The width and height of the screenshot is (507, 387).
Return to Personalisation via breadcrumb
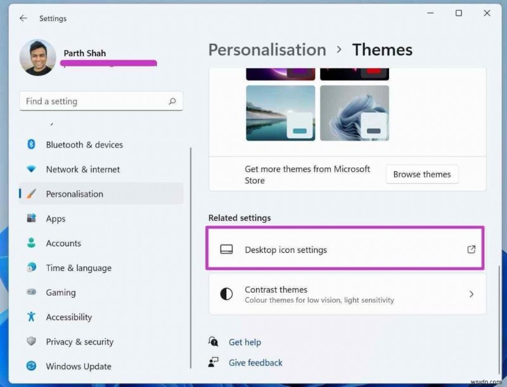267,49
